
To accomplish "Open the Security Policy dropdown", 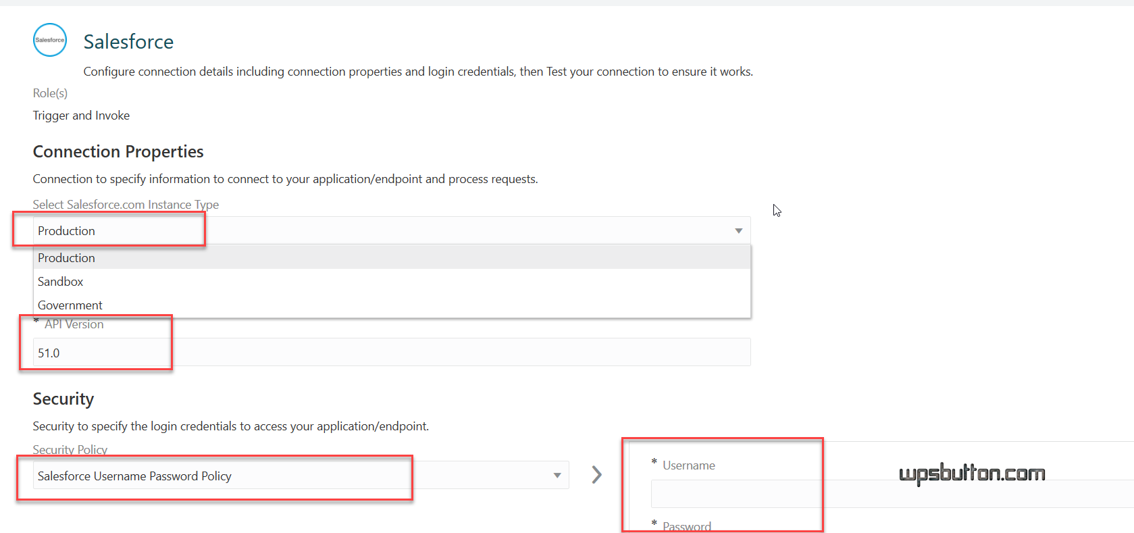I will [x=301, y=475].
